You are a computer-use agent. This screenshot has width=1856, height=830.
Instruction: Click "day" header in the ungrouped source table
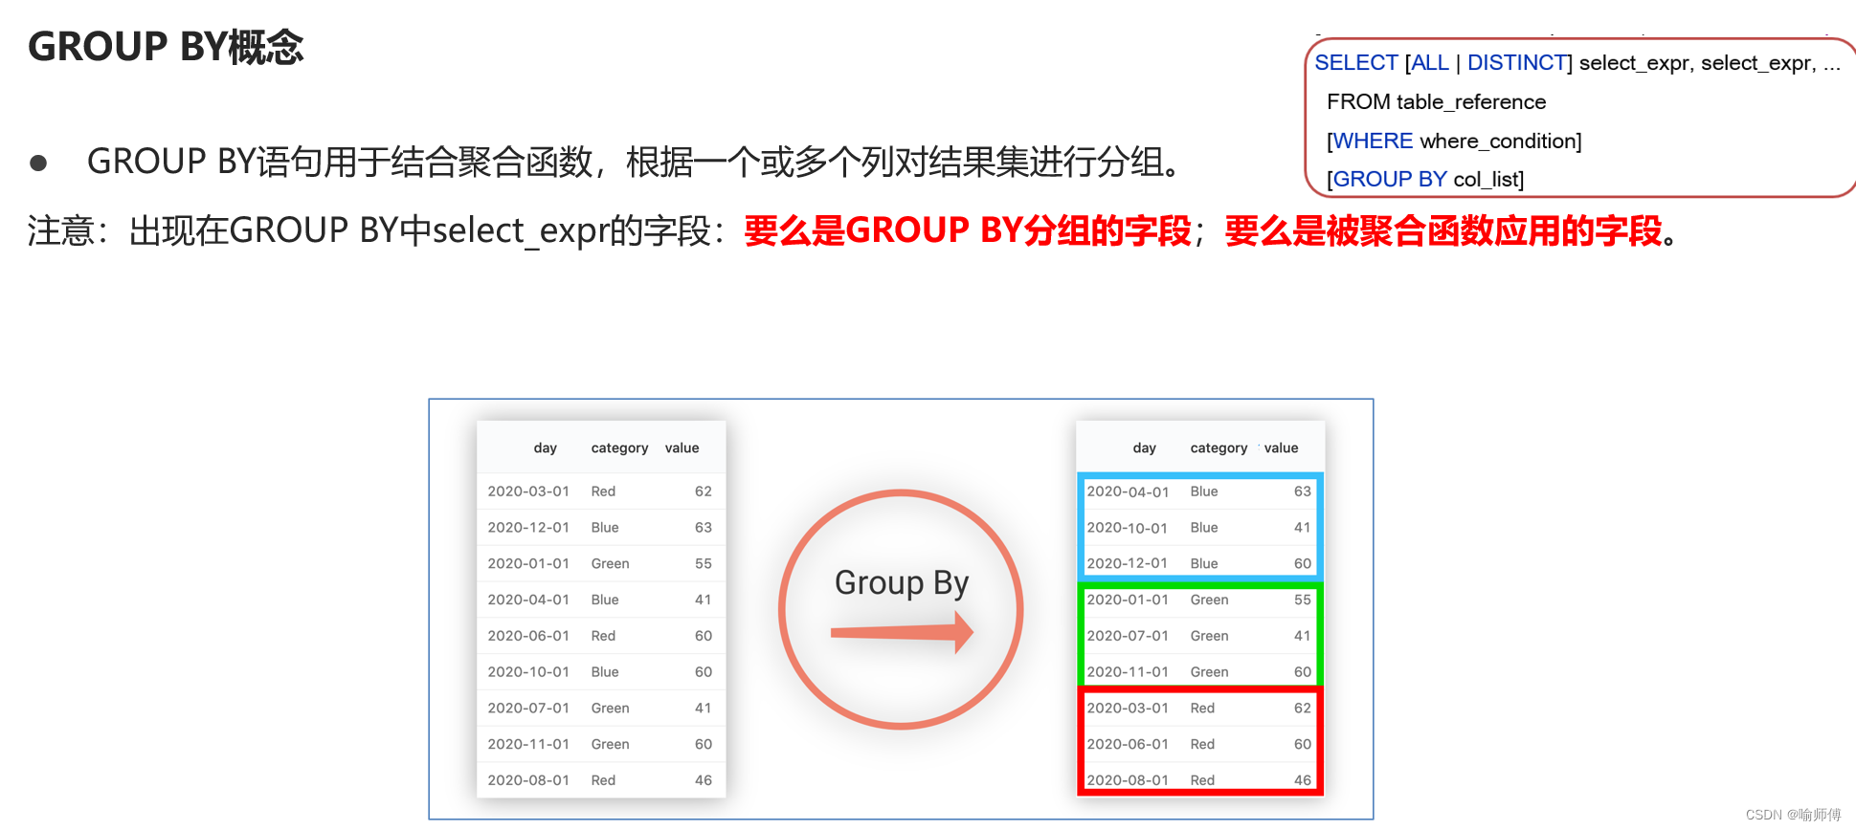pyautogui.click(x=545, y=448)
